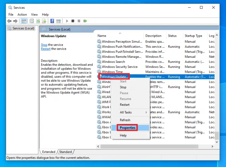The width and height of the screenshot is (226, 167).
Task: Select the Windows Perception Simul... row
Action: point(156,42)
